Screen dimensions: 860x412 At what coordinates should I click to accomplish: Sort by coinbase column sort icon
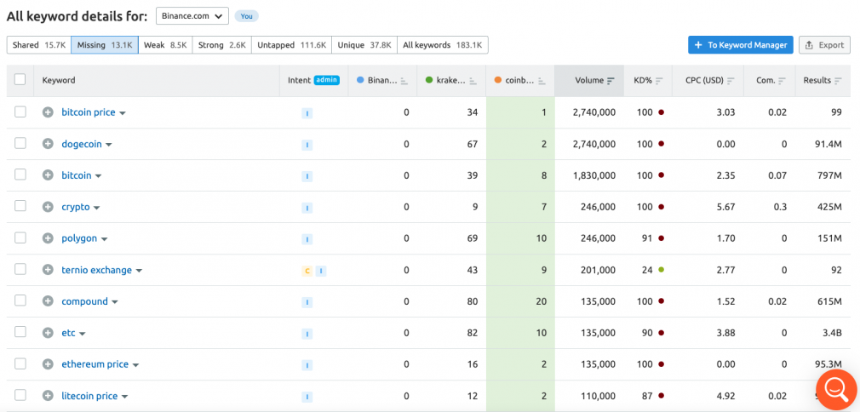(x=542, y=81)
